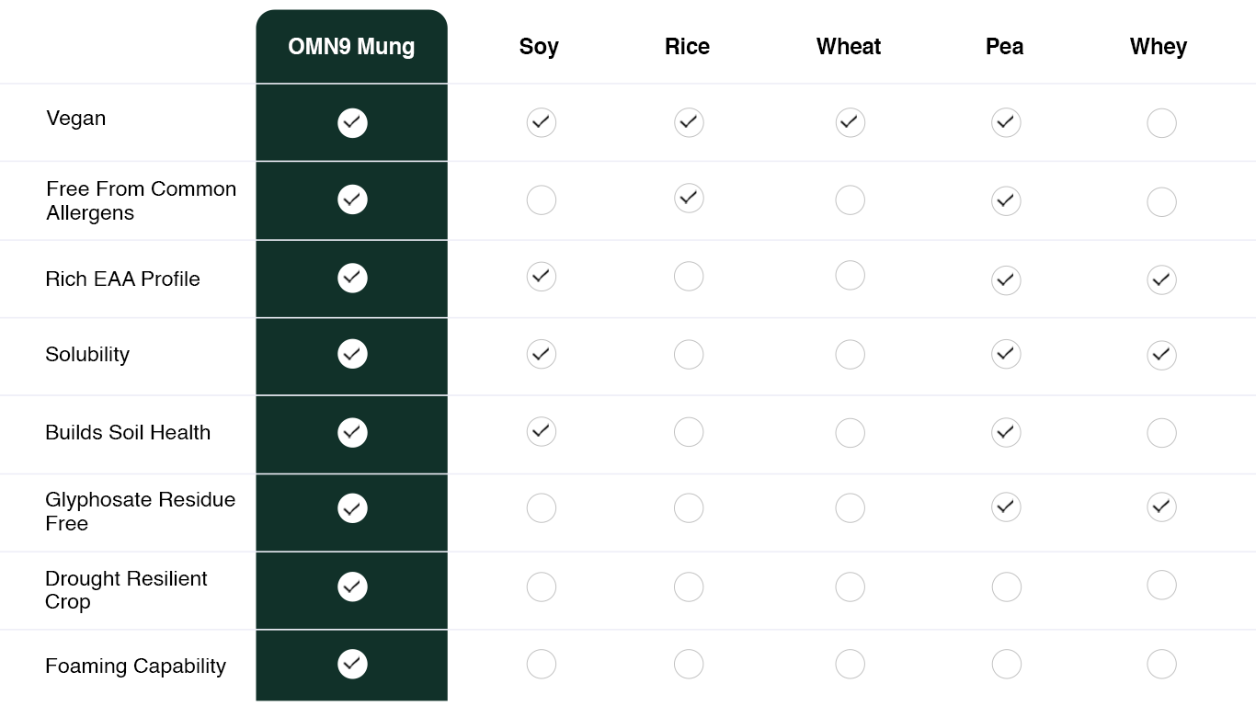Click the OMN9 Mung column header

351,47
